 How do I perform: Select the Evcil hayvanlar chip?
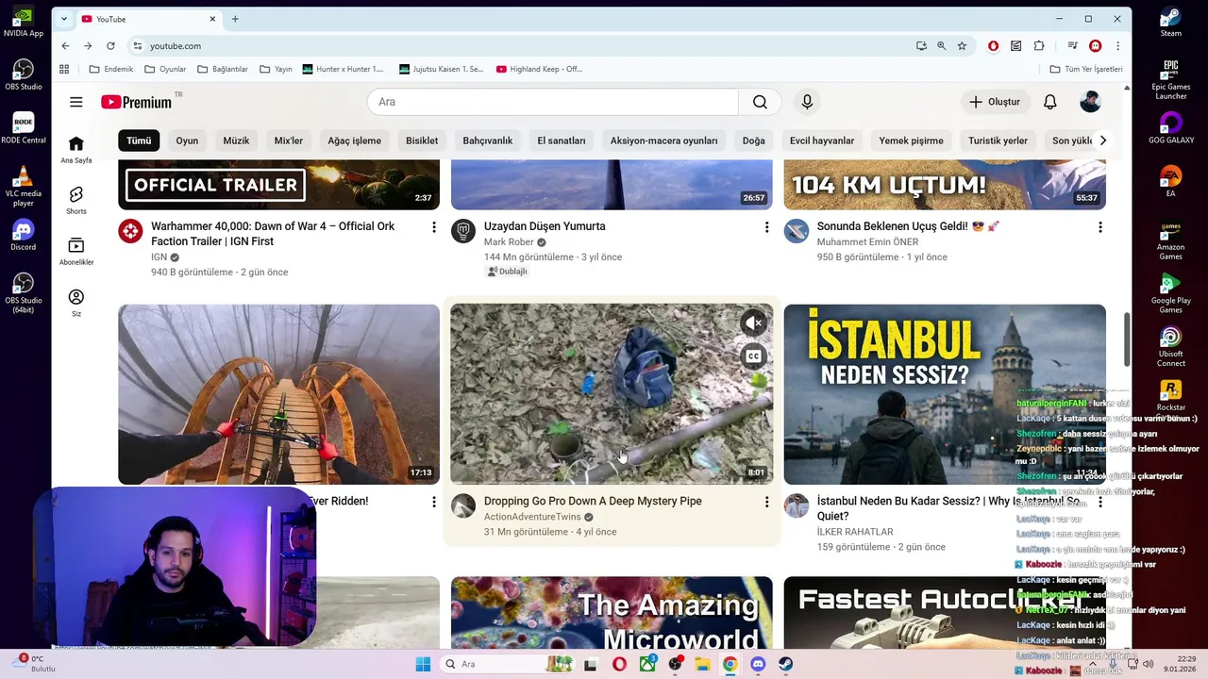tap(822, 141)
